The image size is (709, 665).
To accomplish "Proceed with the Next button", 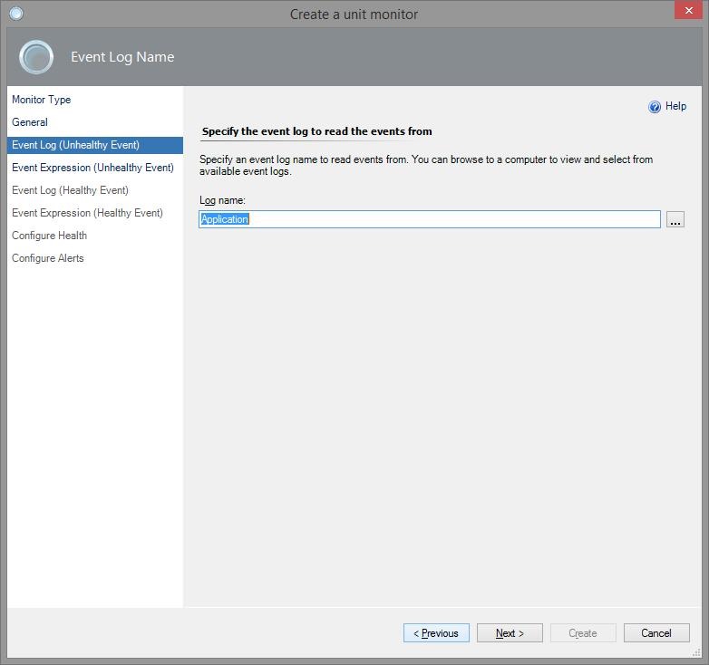I will point(510,633).
